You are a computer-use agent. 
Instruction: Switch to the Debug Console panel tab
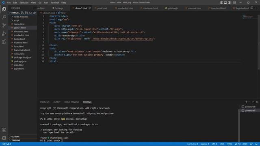pos(71,102)
